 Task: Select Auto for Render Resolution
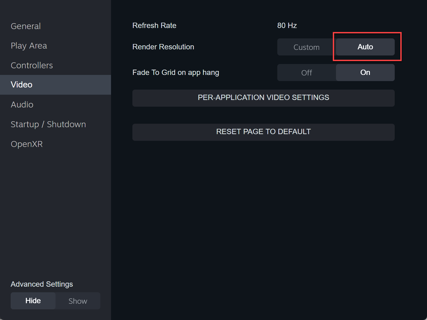(x=365, y=47)
